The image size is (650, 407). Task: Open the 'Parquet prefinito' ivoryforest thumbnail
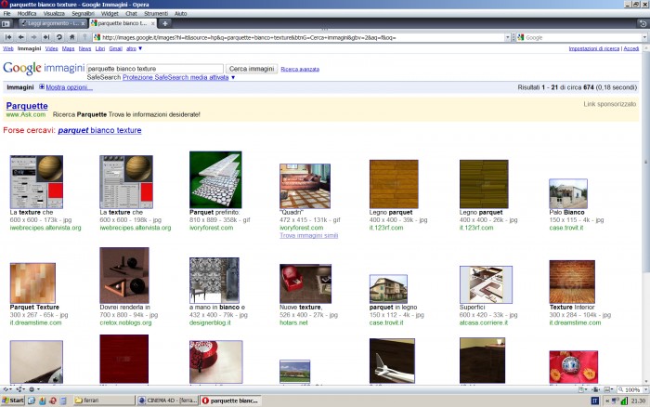pos(215,179)
